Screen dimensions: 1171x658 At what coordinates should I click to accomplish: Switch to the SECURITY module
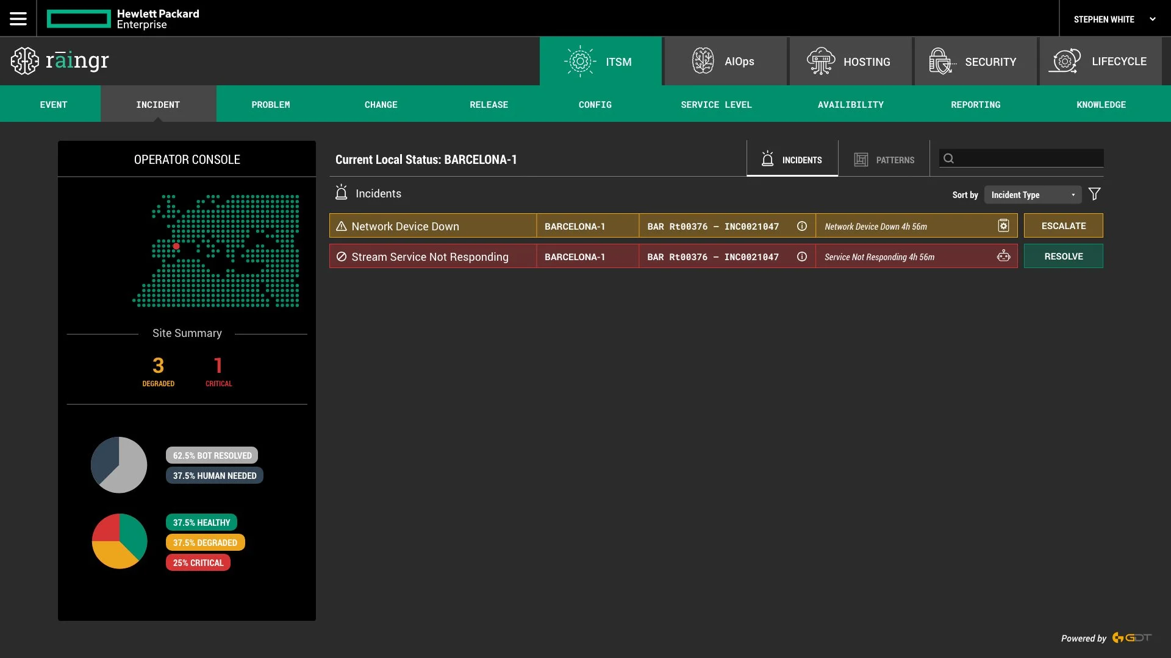(975, 62)
